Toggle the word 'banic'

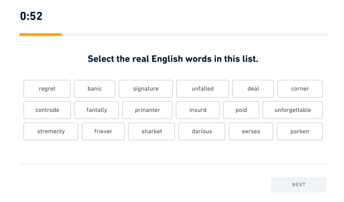[x=94, y=88]
